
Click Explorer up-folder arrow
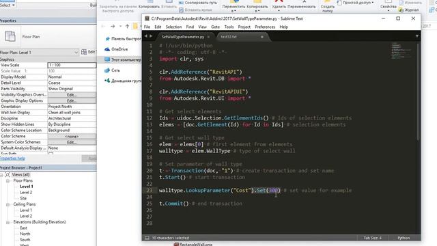click(127, 26)
